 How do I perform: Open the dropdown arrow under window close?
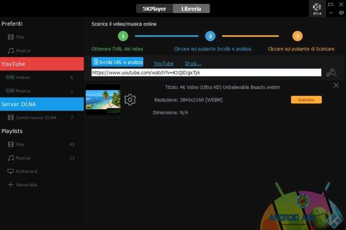(341, 13)
